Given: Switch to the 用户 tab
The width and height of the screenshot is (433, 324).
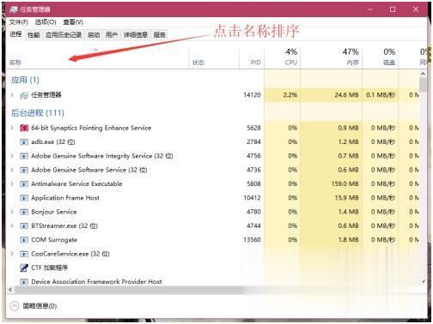Looking at the screenshot, I should pyautogui.click(x=112, y=35).
